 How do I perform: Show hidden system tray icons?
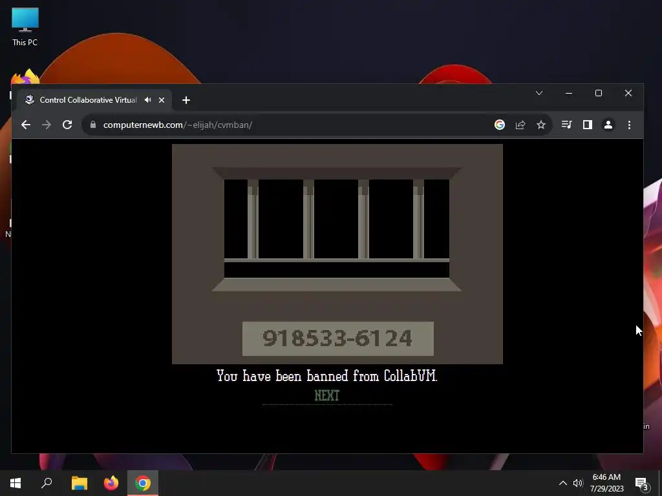click(x=563, y=483)
